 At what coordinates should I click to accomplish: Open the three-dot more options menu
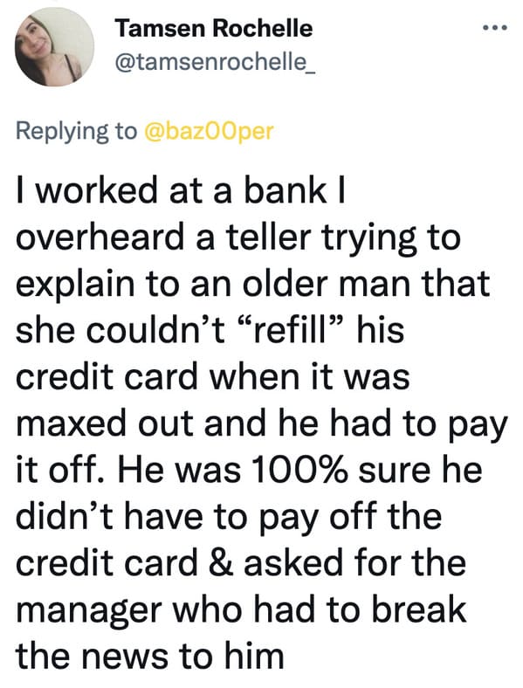495,29
